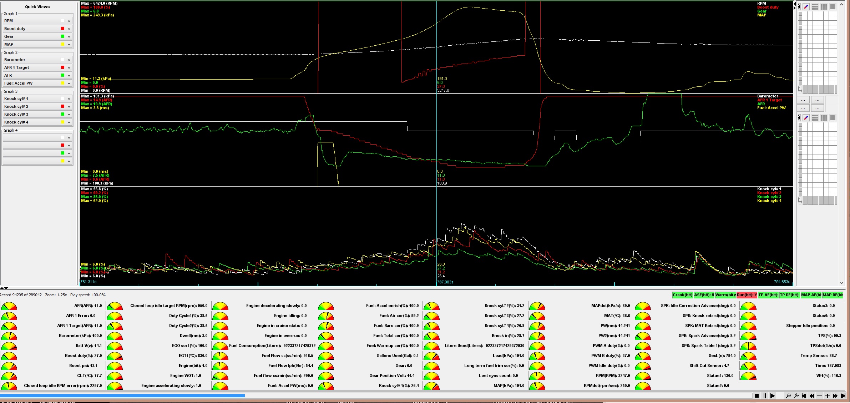
Task: Toggle the Warm(bit) status indicator
Action: tap(725, 295)
